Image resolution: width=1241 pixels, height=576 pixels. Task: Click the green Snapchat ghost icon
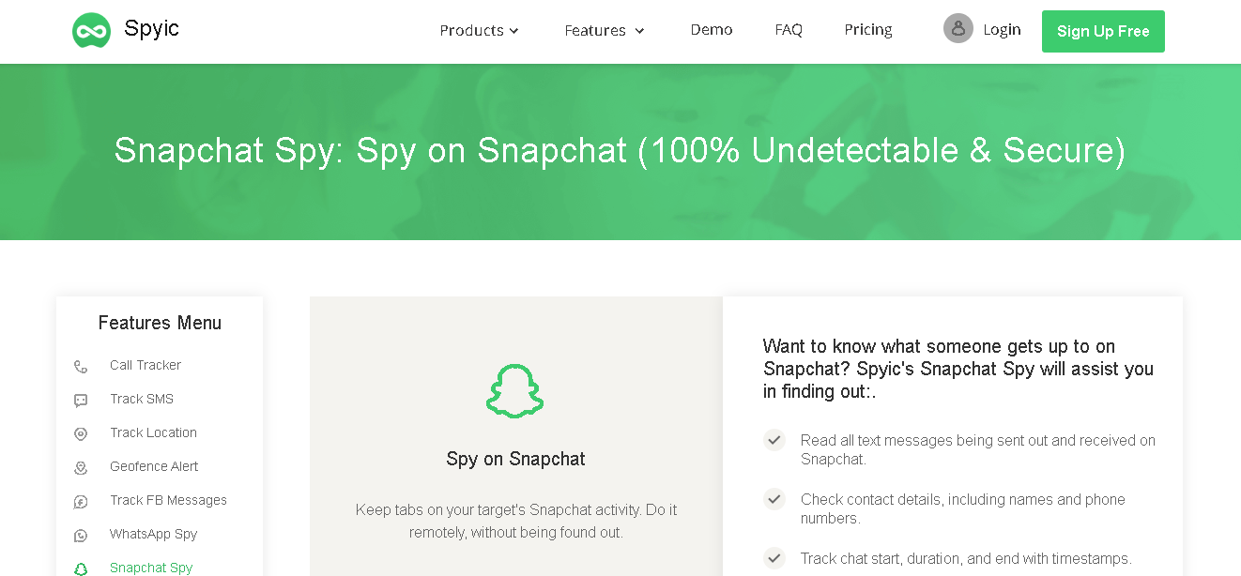(x=515, y=391)
